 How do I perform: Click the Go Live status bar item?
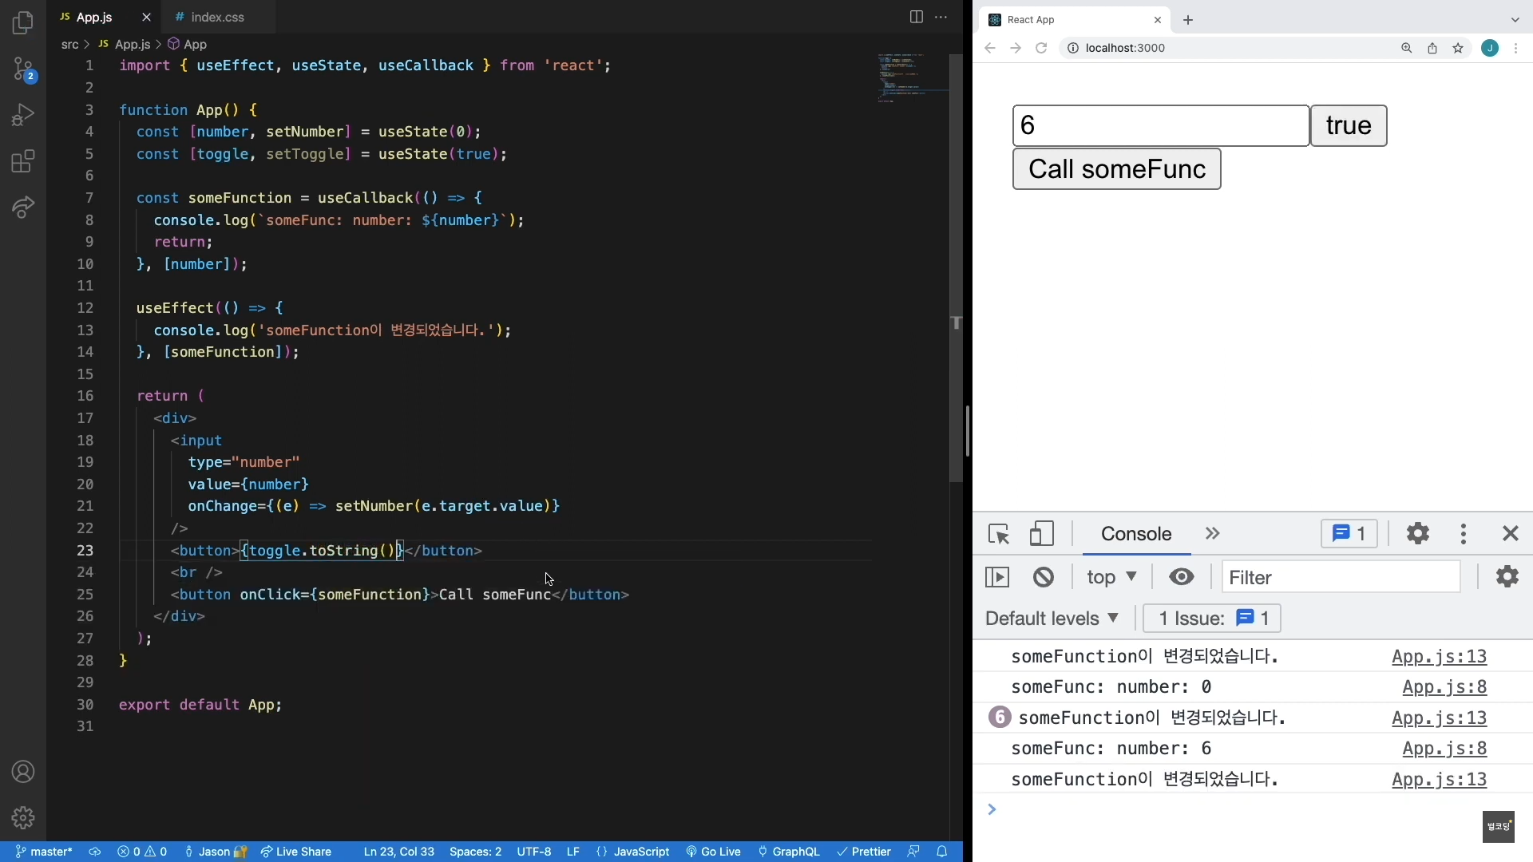pos(713,852)
